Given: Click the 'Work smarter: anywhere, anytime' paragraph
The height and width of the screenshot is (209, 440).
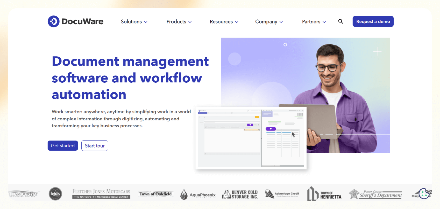Looking at the screenshot, I should point(121,119).
